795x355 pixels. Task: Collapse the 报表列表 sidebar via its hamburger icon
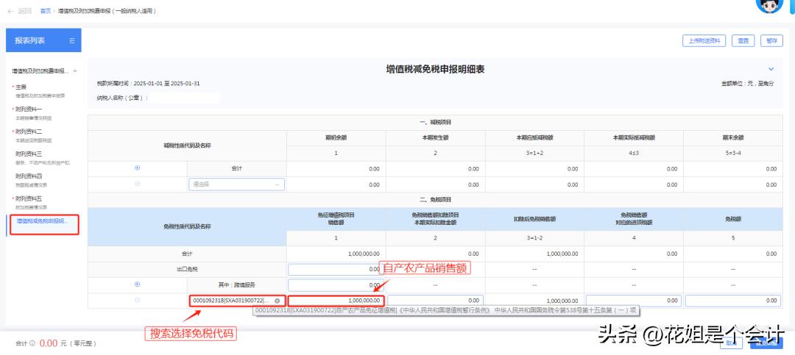(x=72, y=40)
